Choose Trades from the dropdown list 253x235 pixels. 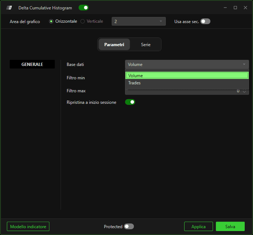(187, 83)
